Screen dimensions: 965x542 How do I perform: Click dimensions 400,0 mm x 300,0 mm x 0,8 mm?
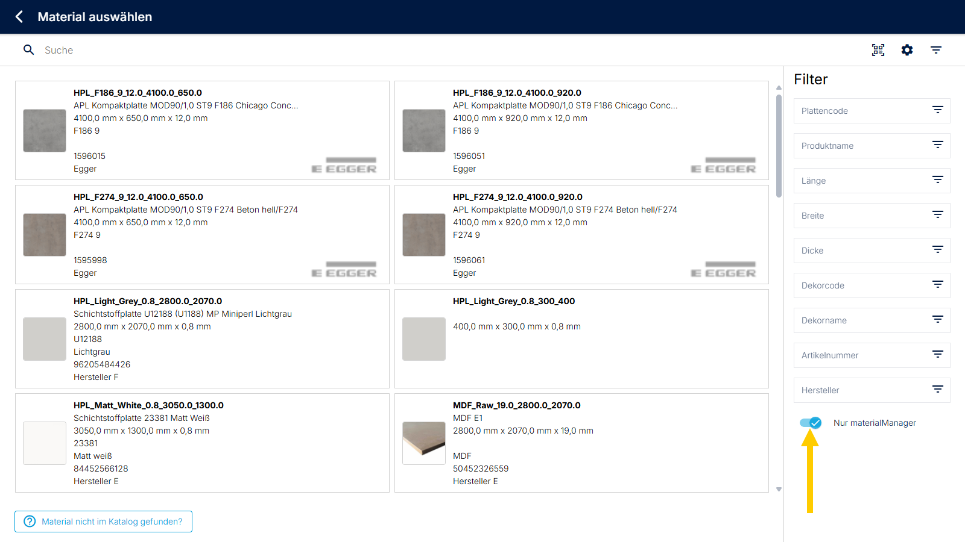pos(517,326)
